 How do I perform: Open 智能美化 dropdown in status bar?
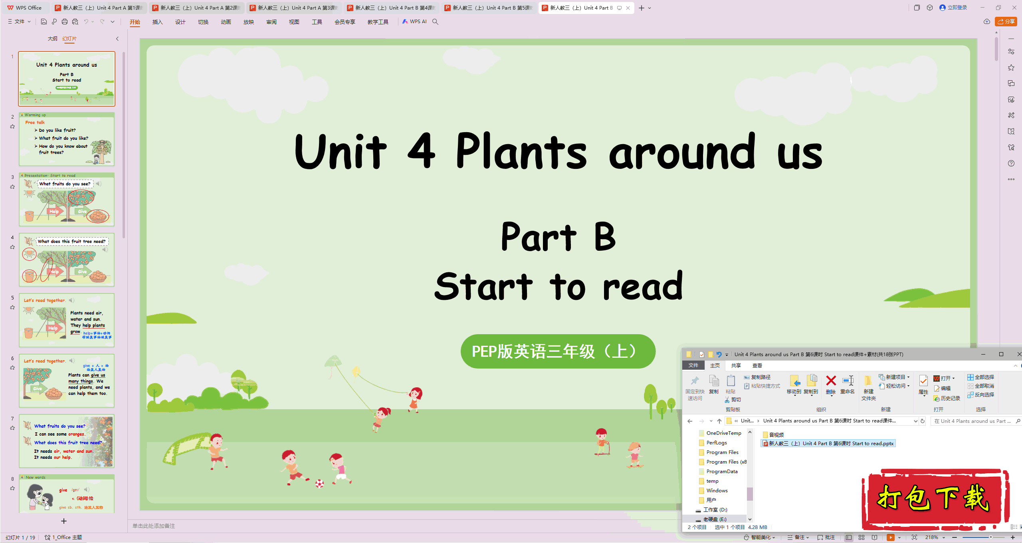tap(759, 537)
